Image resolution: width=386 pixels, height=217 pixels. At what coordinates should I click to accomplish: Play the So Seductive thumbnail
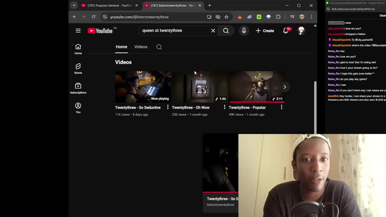point(143,87)
